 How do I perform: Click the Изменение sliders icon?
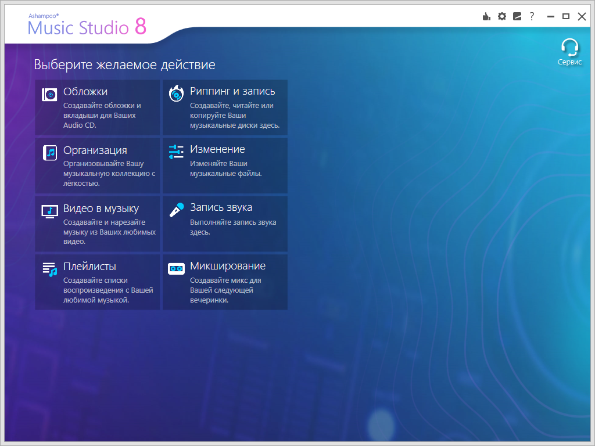[x=176, y=152]
